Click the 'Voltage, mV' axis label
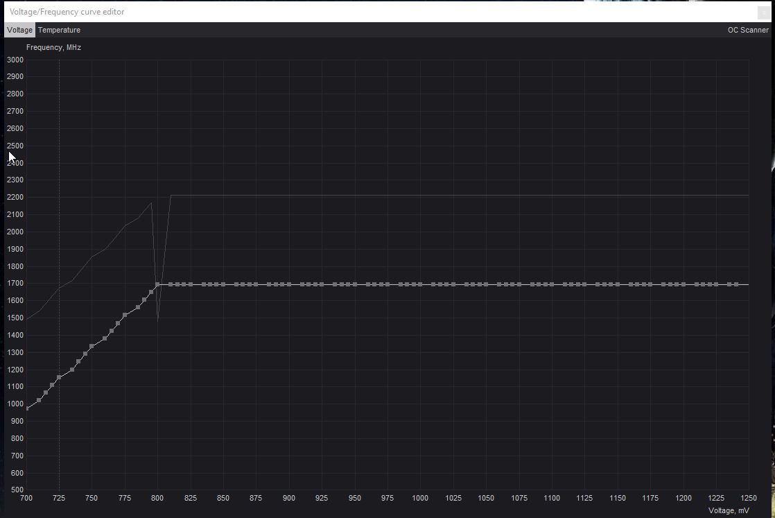The width and height of the screenshot is (775, 518). click(729, 510)
